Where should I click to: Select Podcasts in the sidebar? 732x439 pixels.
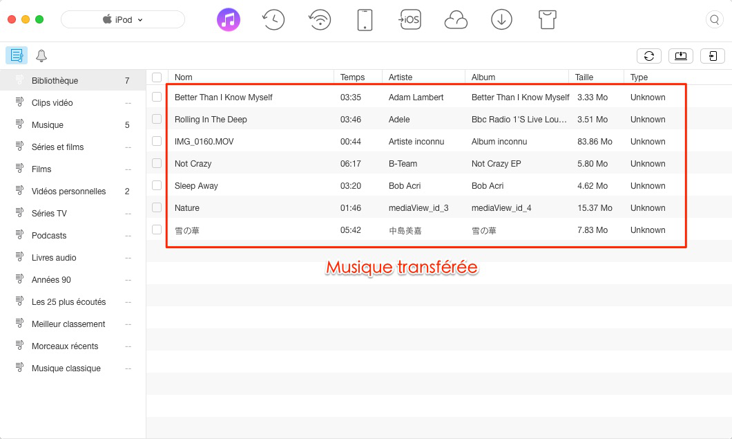pyautogui.click(x=73, y=236)
